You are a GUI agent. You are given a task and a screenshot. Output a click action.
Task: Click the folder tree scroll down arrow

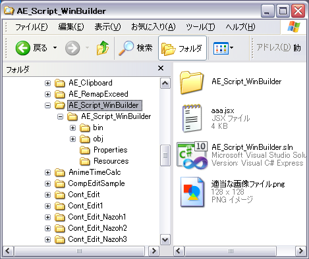pyautogui.click(x=165, y=239)
